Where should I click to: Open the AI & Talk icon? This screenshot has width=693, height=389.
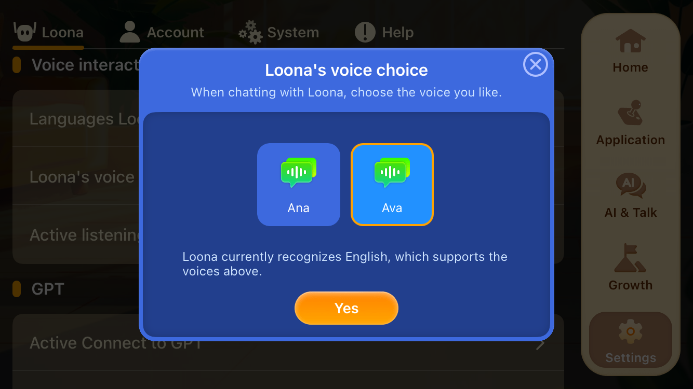pos(630,186)
